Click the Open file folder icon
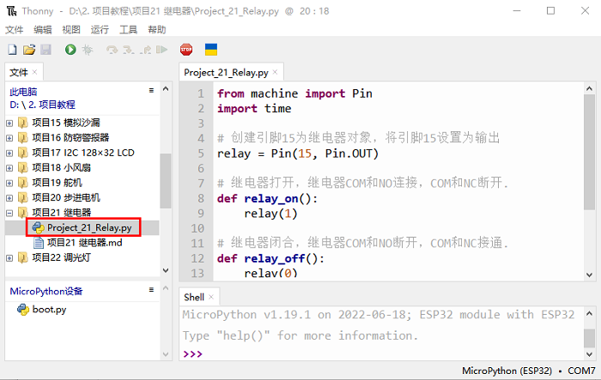This screenshot has height=380, width=601. (28, 51)
